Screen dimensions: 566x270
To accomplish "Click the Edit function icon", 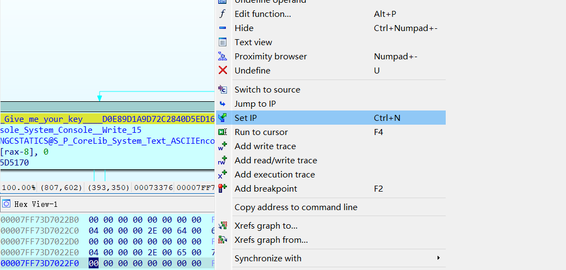I will click(x=222, y=14).
